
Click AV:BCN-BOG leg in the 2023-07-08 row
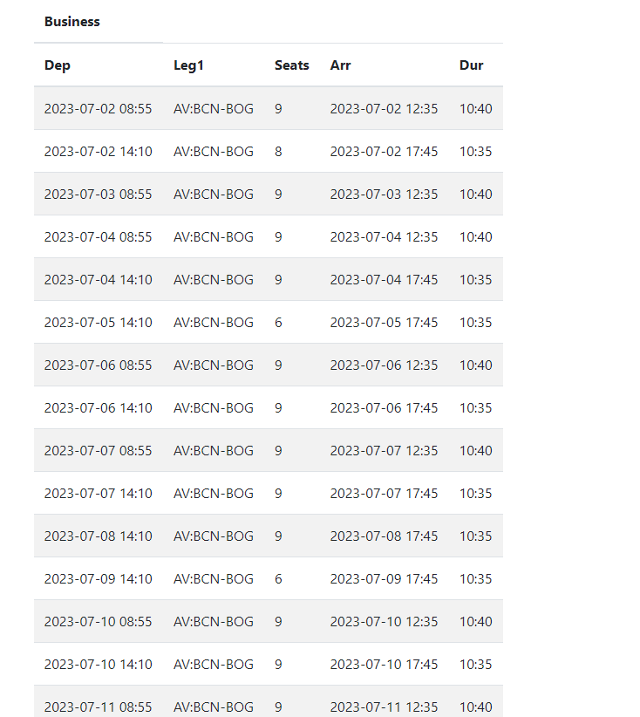coord(214,536)
